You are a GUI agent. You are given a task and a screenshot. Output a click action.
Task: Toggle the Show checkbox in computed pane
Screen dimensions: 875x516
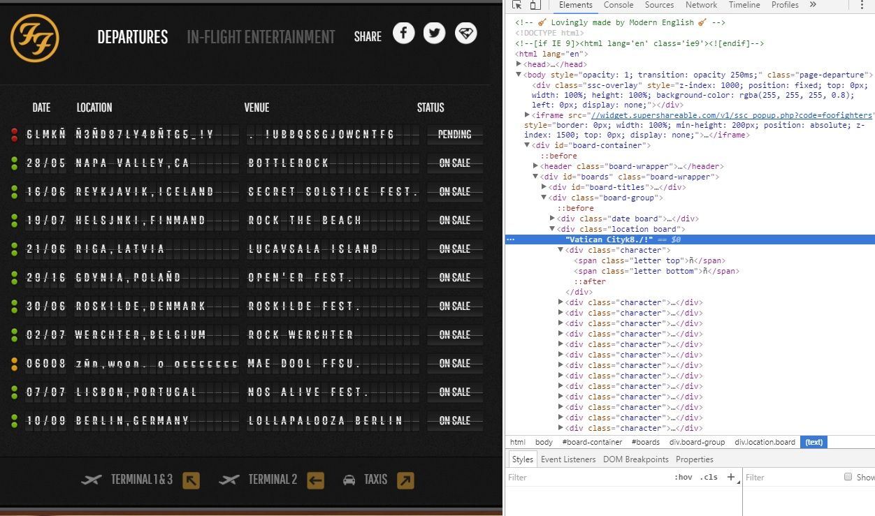pyautogui.click(x=848, y=477)
